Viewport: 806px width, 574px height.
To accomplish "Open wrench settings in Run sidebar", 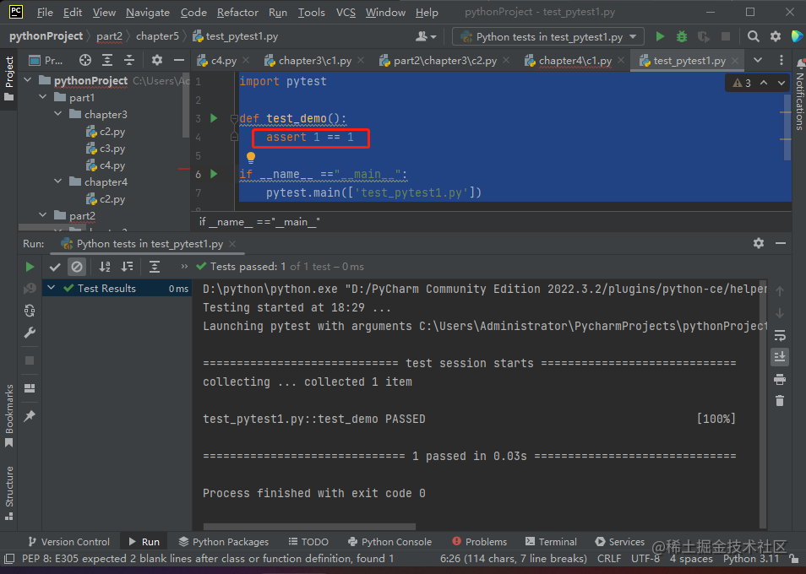I will (30, 333).
